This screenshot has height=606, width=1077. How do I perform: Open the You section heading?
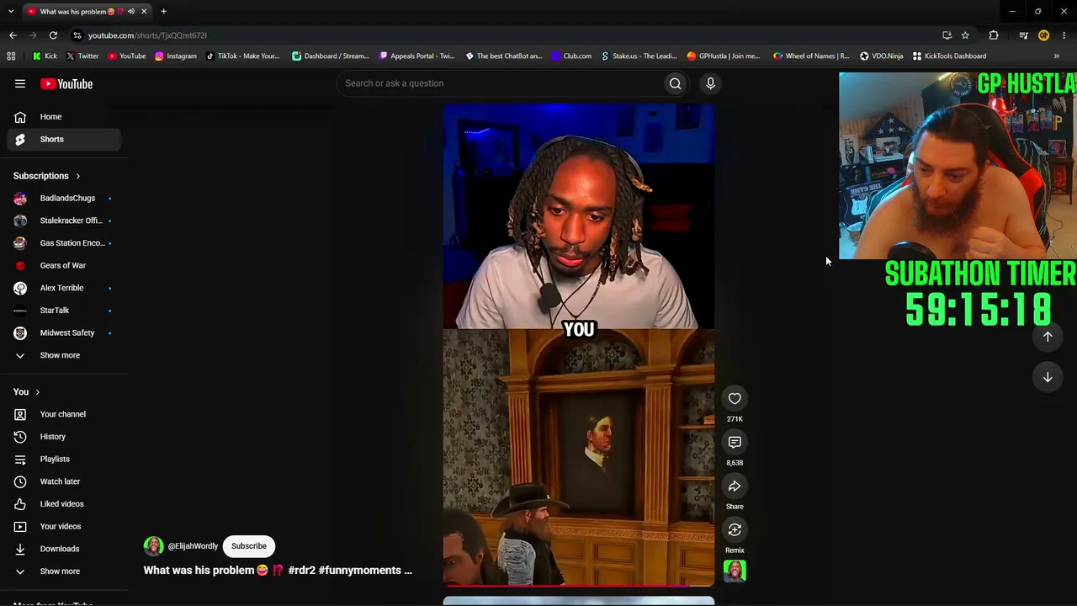pyautogui.click(x=27, y=392)
